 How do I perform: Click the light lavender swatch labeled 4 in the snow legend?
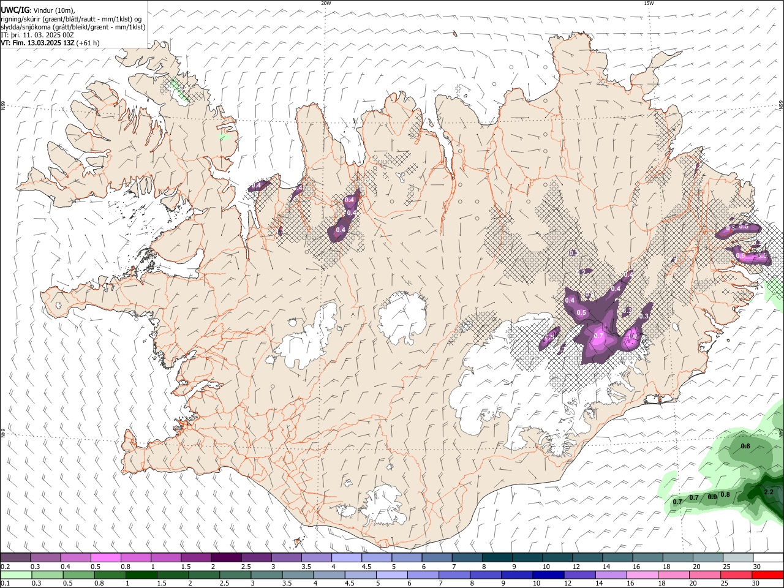coord(347,558)
